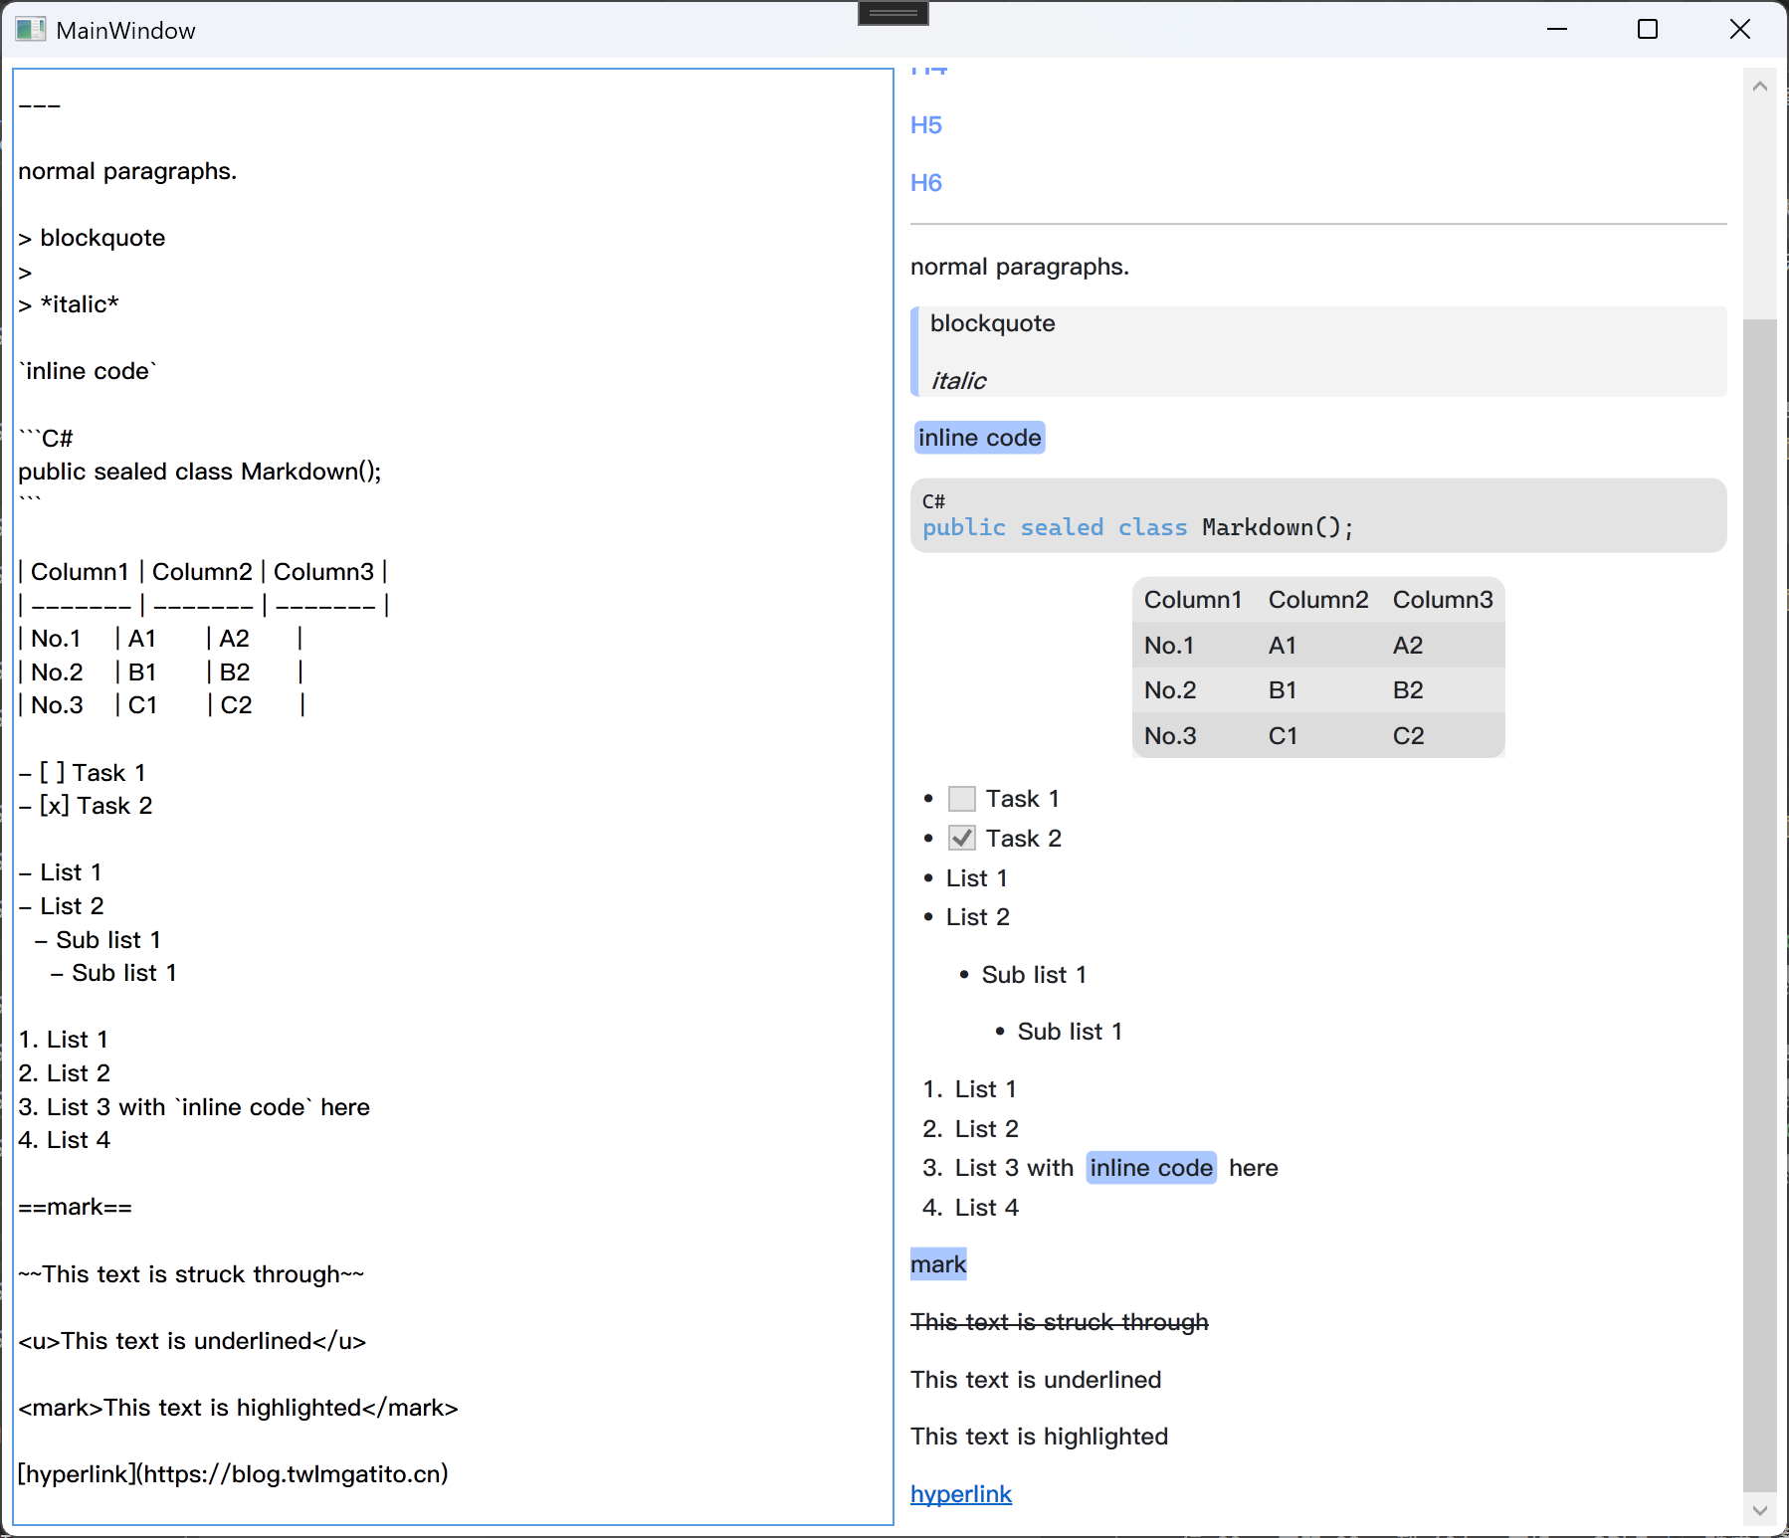The height and width of the screenshot is (1538, 1789).
Task: Click the '> *italic*' line in editor
Action: (68, 304)
